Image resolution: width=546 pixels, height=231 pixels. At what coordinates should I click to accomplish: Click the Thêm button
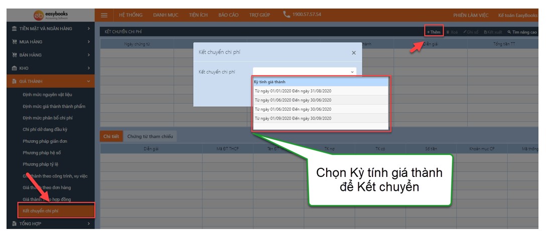[434, 32]
